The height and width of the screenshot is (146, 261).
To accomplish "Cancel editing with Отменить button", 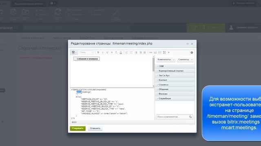I will point(95,128).
